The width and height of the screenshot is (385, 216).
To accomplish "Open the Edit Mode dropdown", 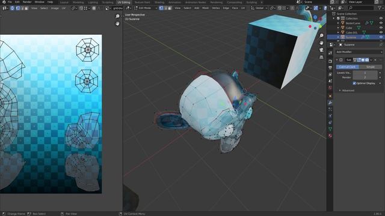I will tap(146, 8).
